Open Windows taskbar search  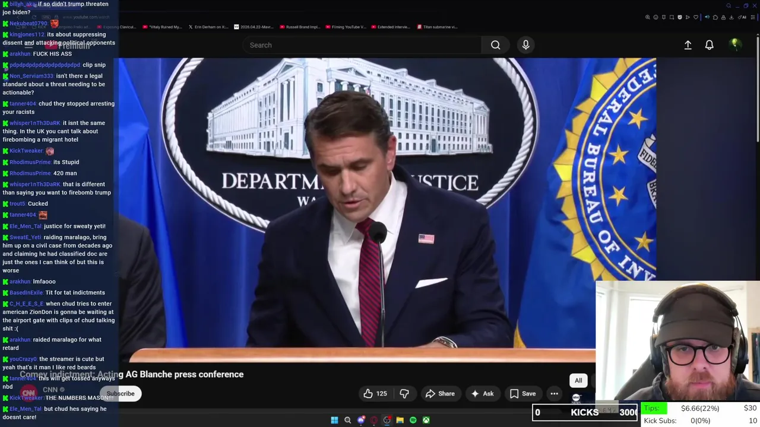click(x=347, y=420)
